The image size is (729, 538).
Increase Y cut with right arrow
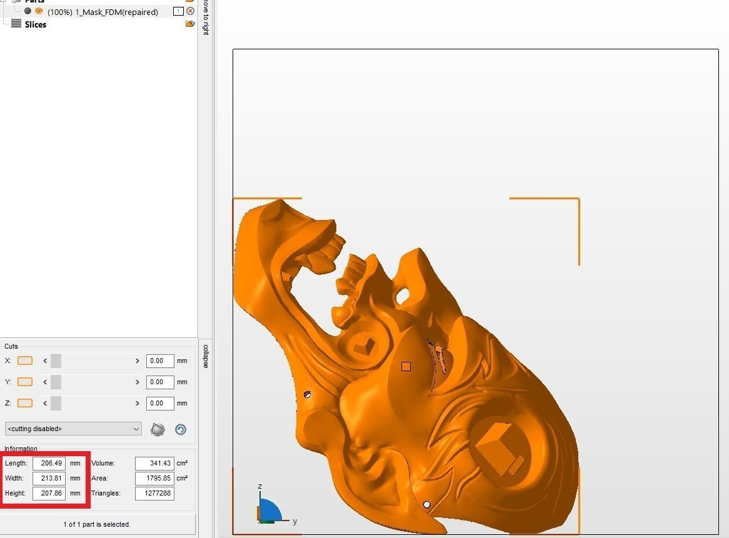point(137,382)
